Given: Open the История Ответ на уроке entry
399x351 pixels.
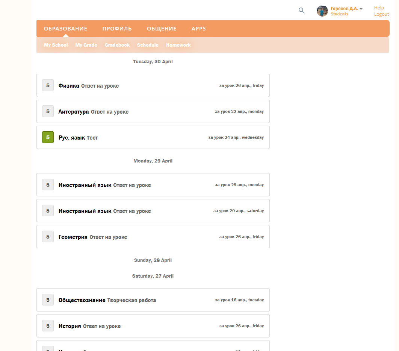Looking at the screenshot, I should (153, 326).
